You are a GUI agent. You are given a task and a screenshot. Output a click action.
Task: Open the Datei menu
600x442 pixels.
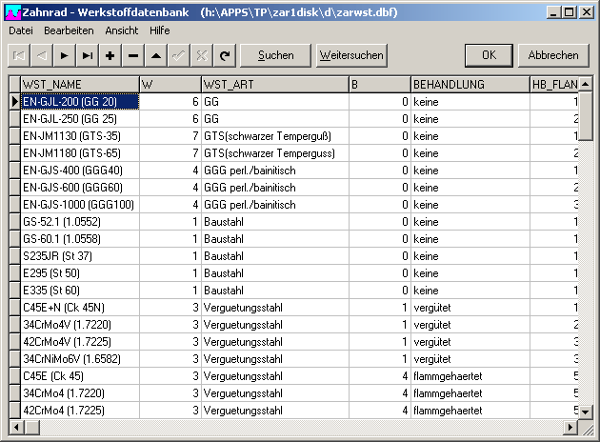pyautogui.click(x=21, y=30)
